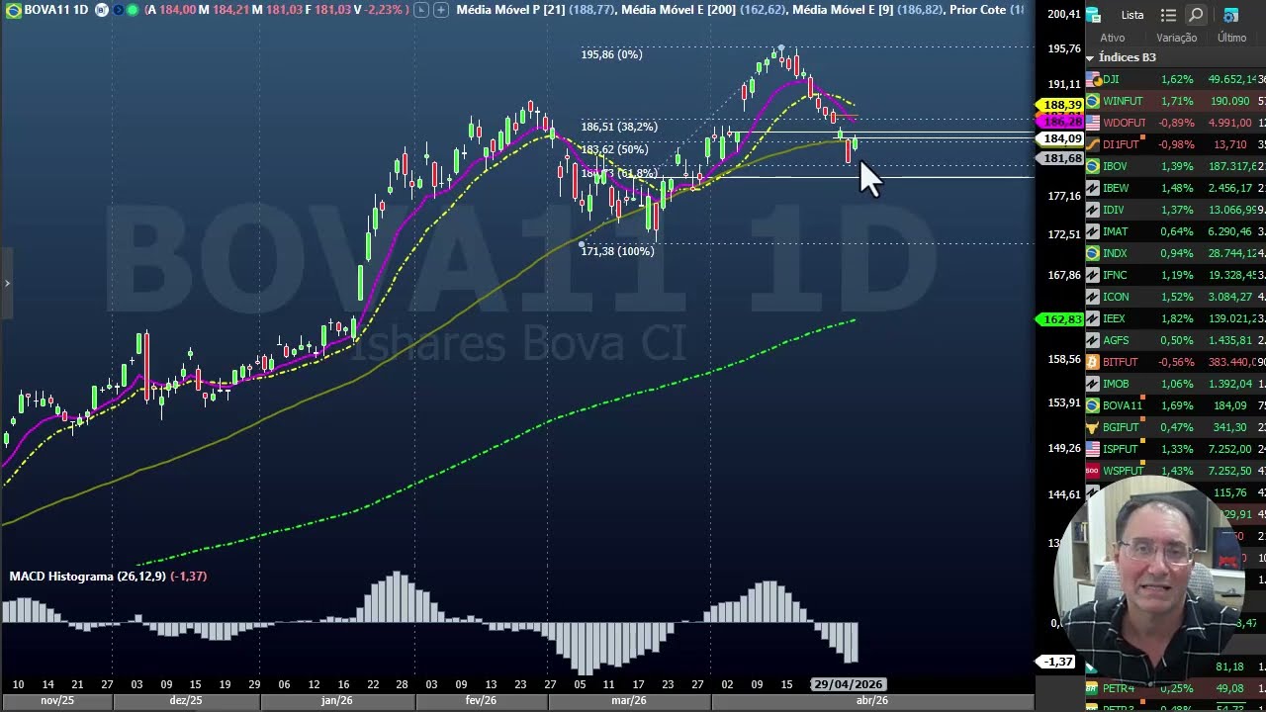Click the DI1FUT curve icon
The image size is (1266, 712).
[x=1093, y=144]
